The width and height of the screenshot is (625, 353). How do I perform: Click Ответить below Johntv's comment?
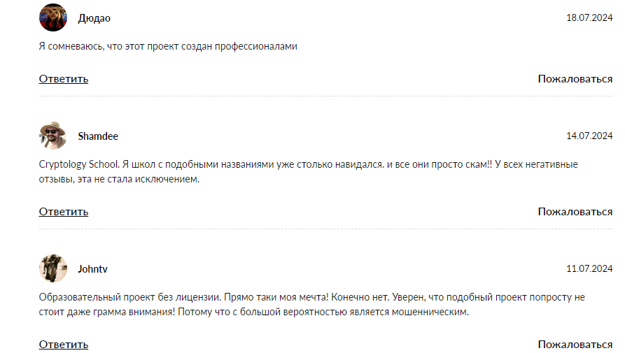pos(64,344)
